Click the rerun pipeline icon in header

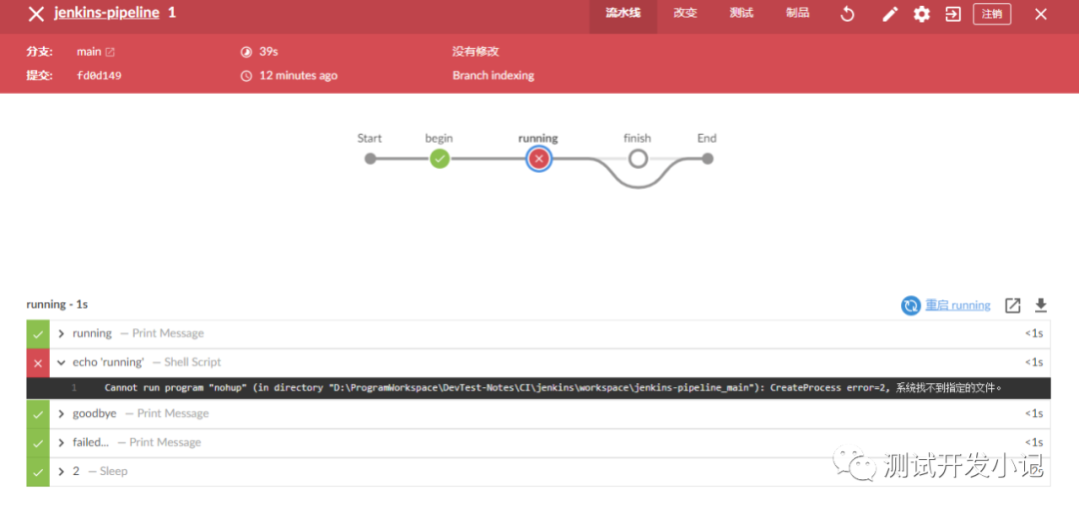[x=848, y=14]
